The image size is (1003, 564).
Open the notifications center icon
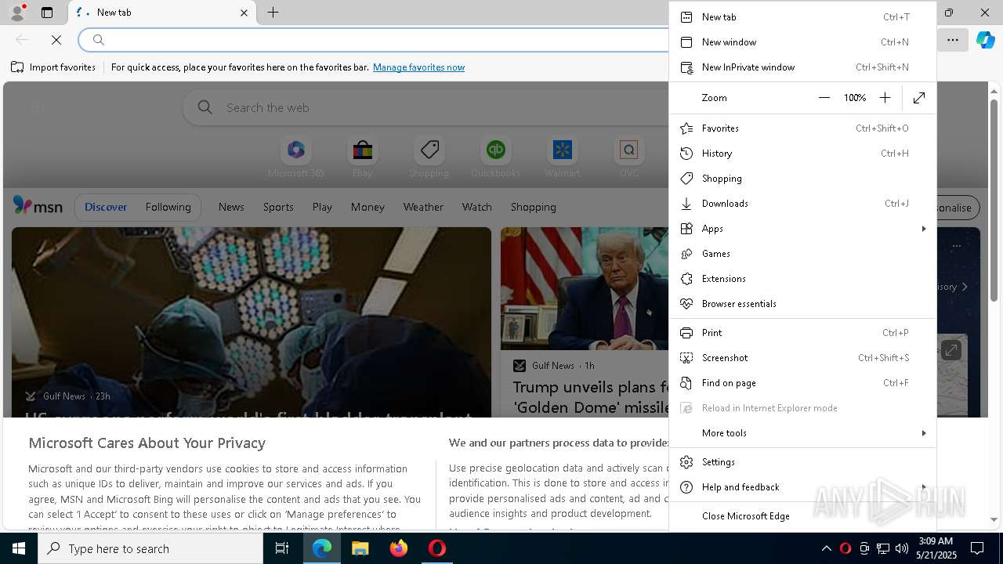(977, 548)
